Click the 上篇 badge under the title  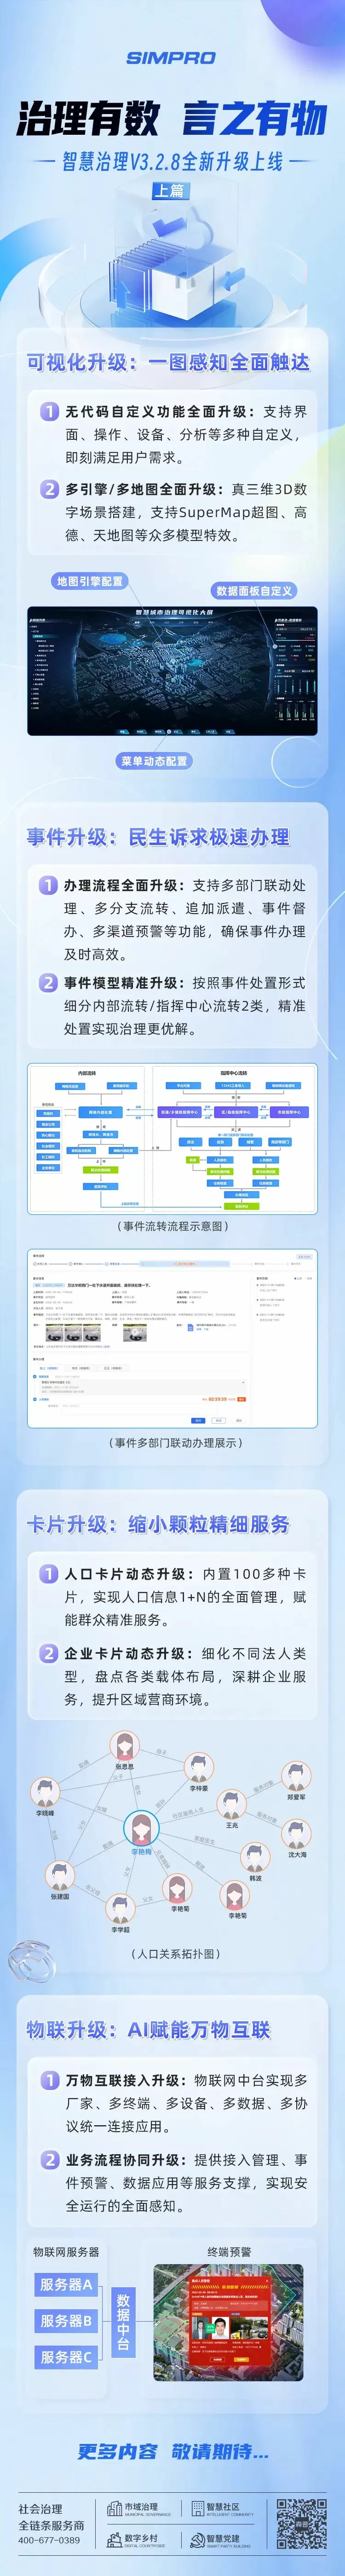(170, 190)
